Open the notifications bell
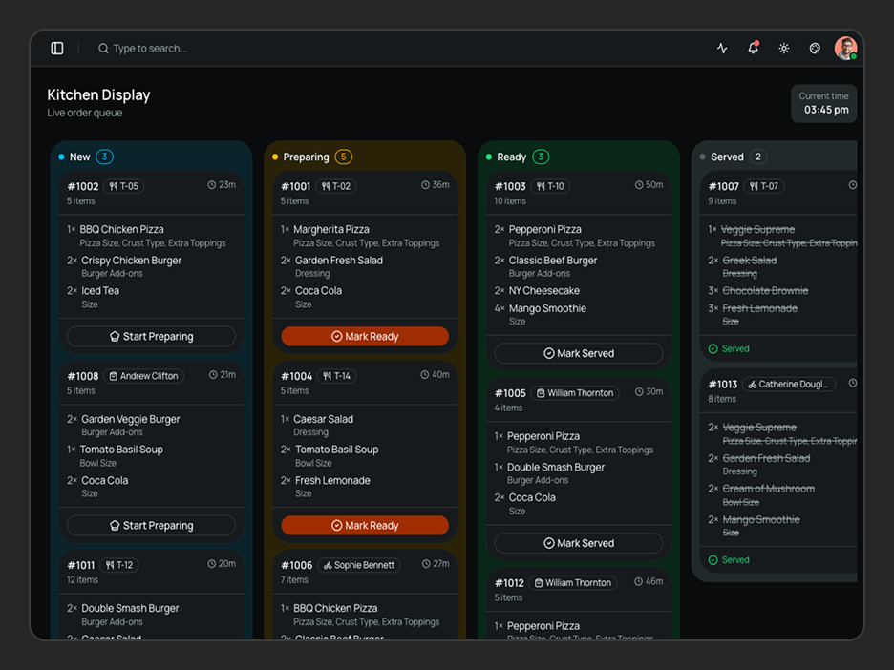This screenshot has height=670, width=894. (x=754, y=48)
